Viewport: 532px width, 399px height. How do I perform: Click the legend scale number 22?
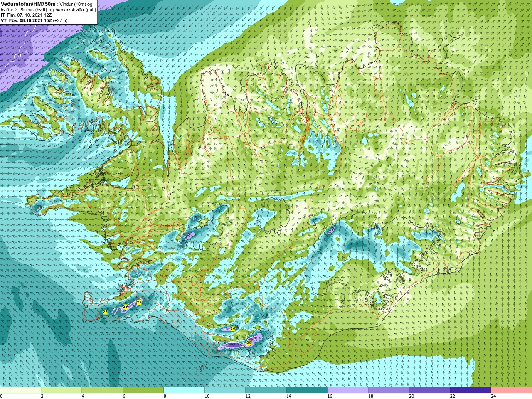453,396
